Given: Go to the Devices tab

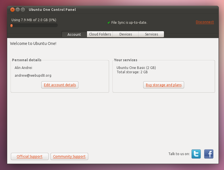Looking at the screenshot, I should click(x=125, y=34).
